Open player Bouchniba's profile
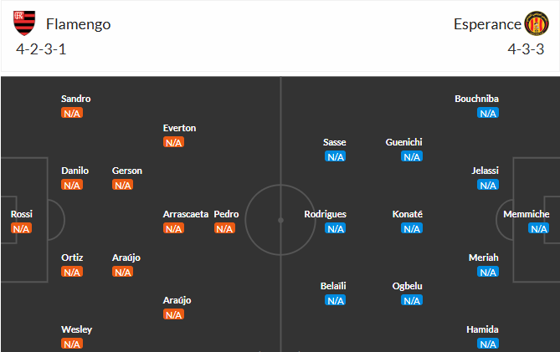The height and width of the screenshot is (352, 560). point(476,99)
